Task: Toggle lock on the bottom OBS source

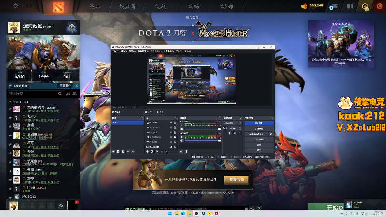Action: tap(175, 147)
